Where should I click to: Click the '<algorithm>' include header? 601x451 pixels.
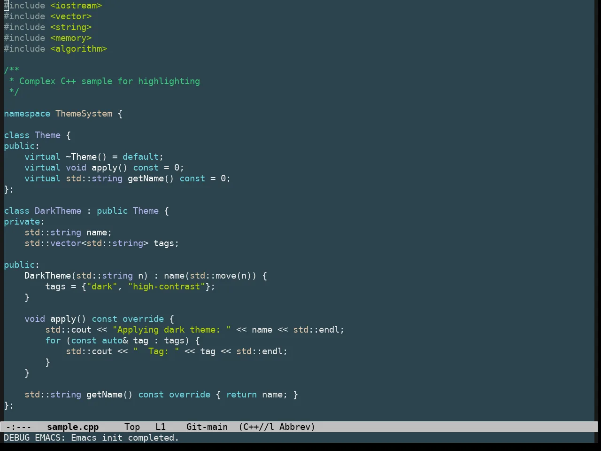[x=79, y=49]
